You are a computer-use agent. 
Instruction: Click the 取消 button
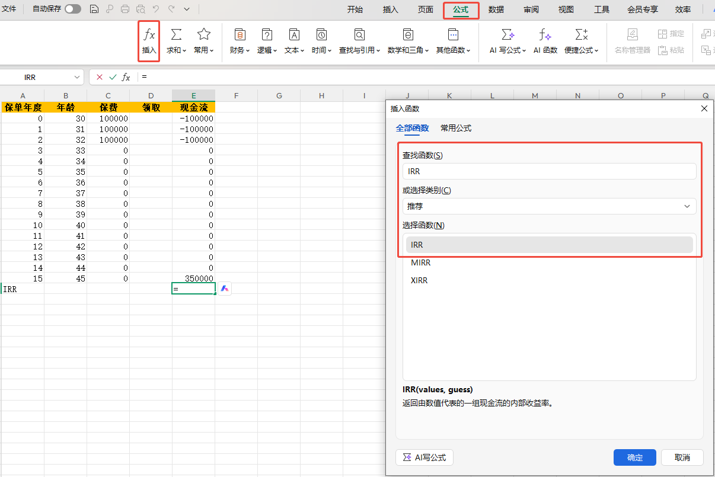(682, 457)
